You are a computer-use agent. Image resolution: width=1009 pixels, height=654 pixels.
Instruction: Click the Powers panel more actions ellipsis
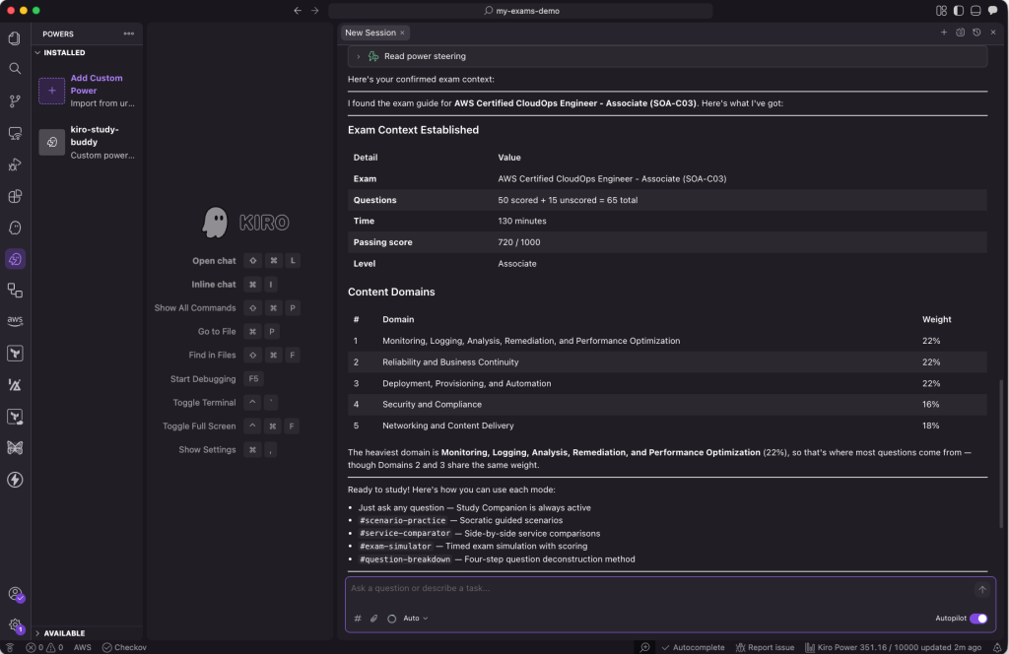click(x=129, y=33)
